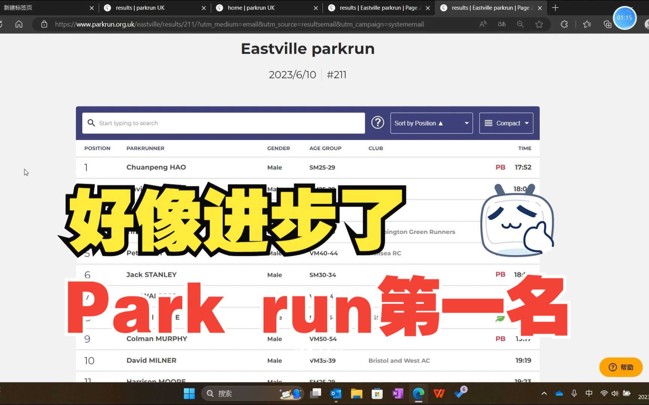The image size is (649, 405).
Task: Click the AGE GROUP column header
Action: [x=325, y=148]
